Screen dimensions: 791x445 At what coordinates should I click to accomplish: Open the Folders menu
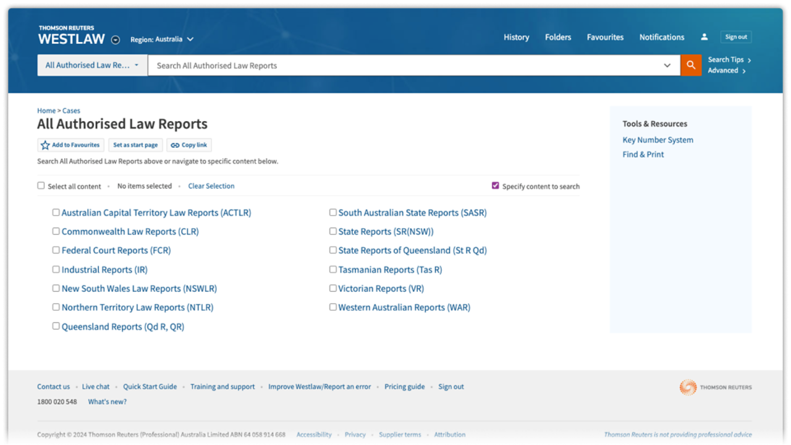coord(558,37)
